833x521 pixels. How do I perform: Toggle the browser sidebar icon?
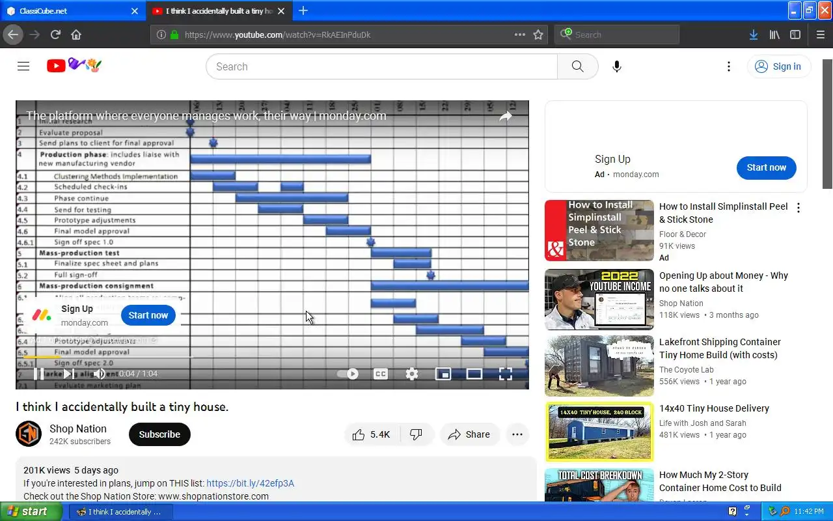[x=795, y=35]
